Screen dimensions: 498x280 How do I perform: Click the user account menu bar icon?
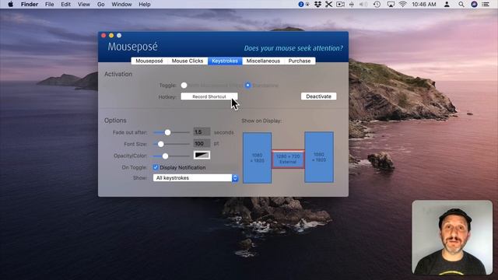(447, 4)
